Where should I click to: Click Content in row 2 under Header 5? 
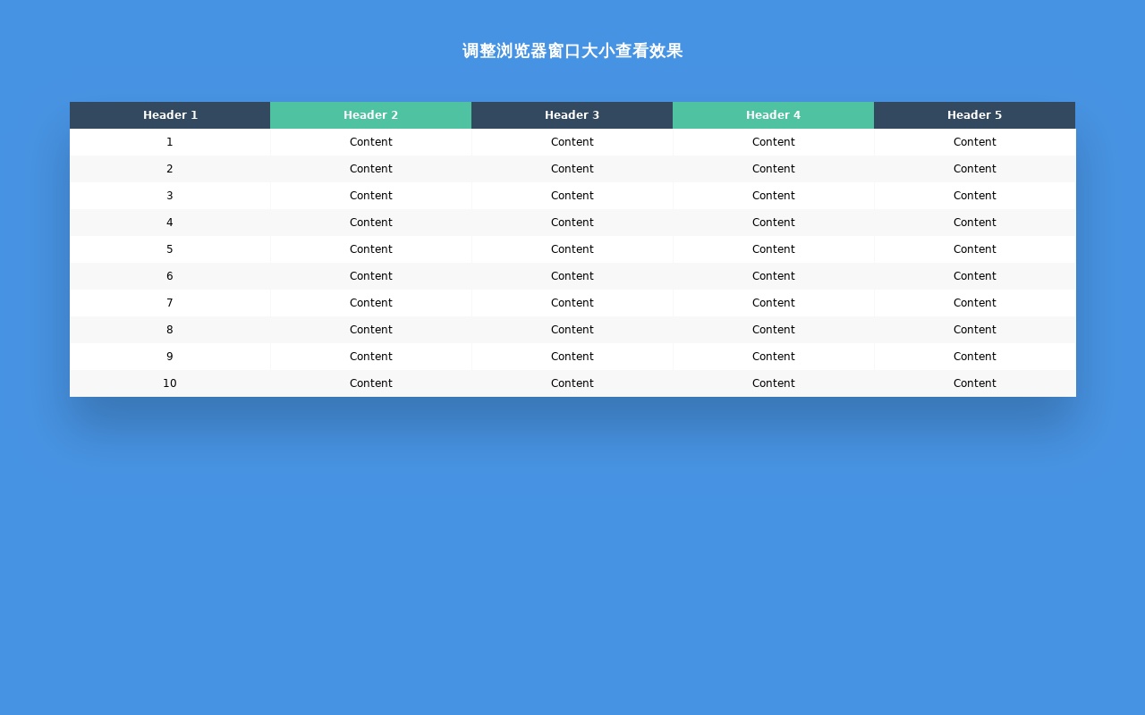[975, 169]
